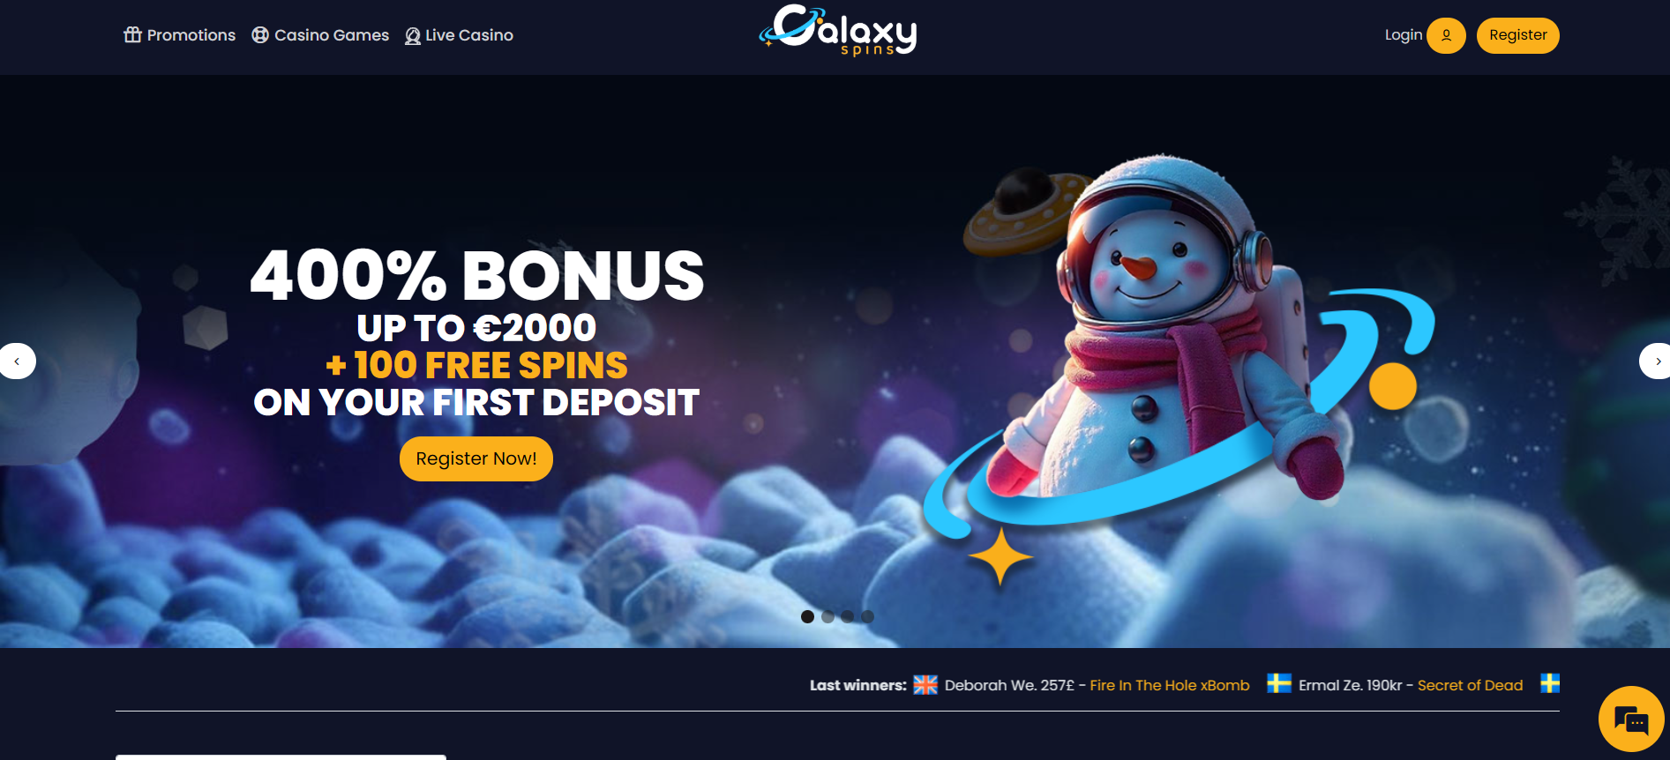1670x760 pixels.
Task: Click the casino chip icon
Action: [x=260, y=35]
